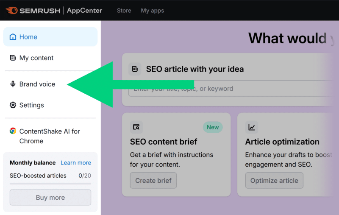Click the 0/20 articles count
Screen dimensions: 339x215
(85, 176)
